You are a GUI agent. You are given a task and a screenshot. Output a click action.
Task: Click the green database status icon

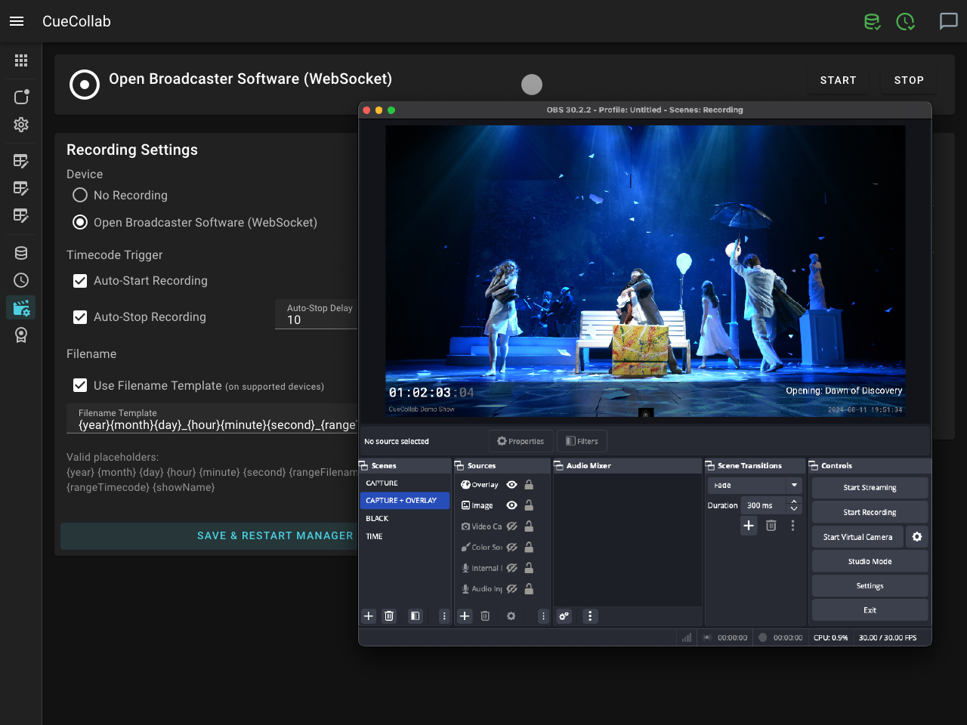pos(872,22)
